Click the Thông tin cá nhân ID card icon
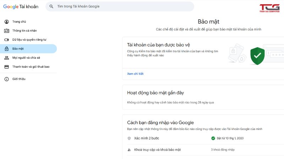Image resolution: width=284 pixels, height=159 pixels. pyautogui.click(x=6, y=31)
